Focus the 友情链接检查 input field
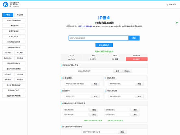Viewport: 180px width, 135px height. tap(121, 96)
